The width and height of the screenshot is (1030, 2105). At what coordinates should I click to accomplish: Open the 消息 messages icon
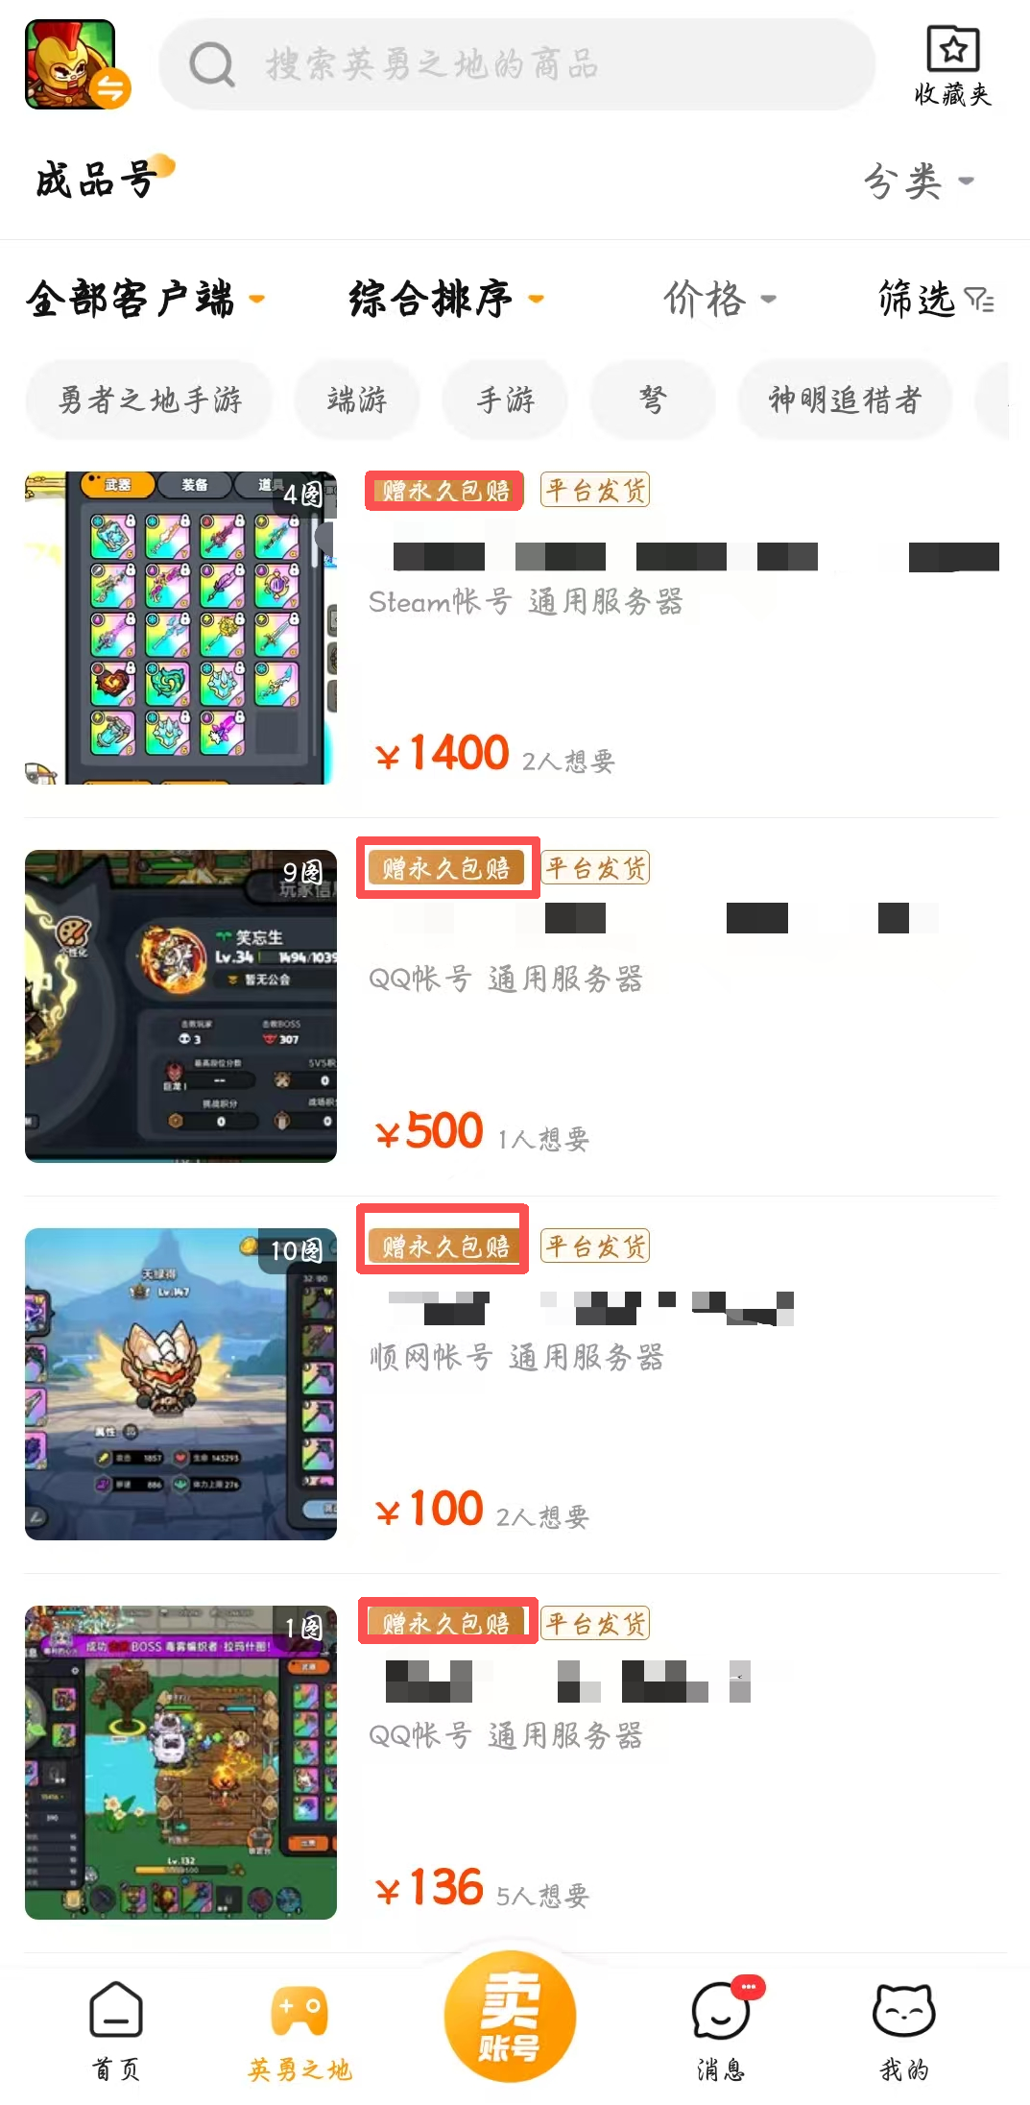click(x=721, y=2010)
